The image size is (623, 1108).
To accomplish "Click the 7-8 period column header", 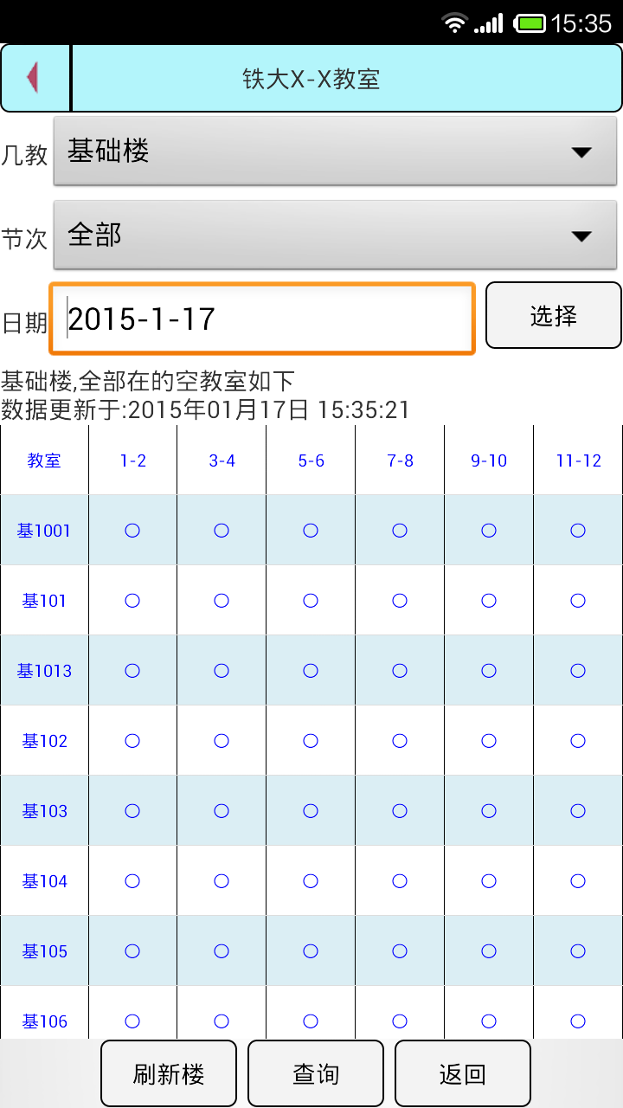I will 400,461.
